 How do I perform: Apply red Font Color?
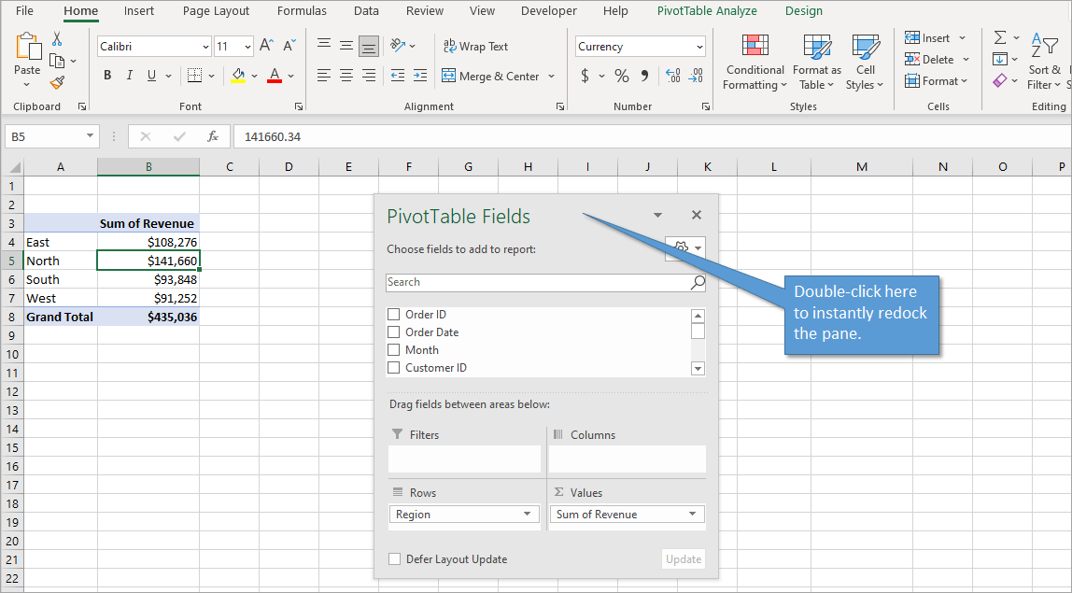point(275,76)
